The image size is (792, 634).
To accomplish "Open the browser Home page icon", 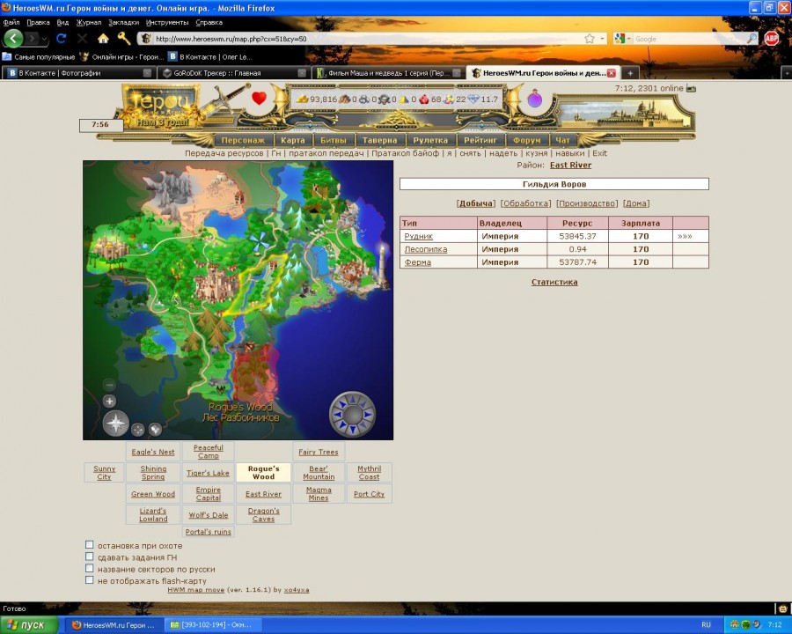I will coord(103,39).
